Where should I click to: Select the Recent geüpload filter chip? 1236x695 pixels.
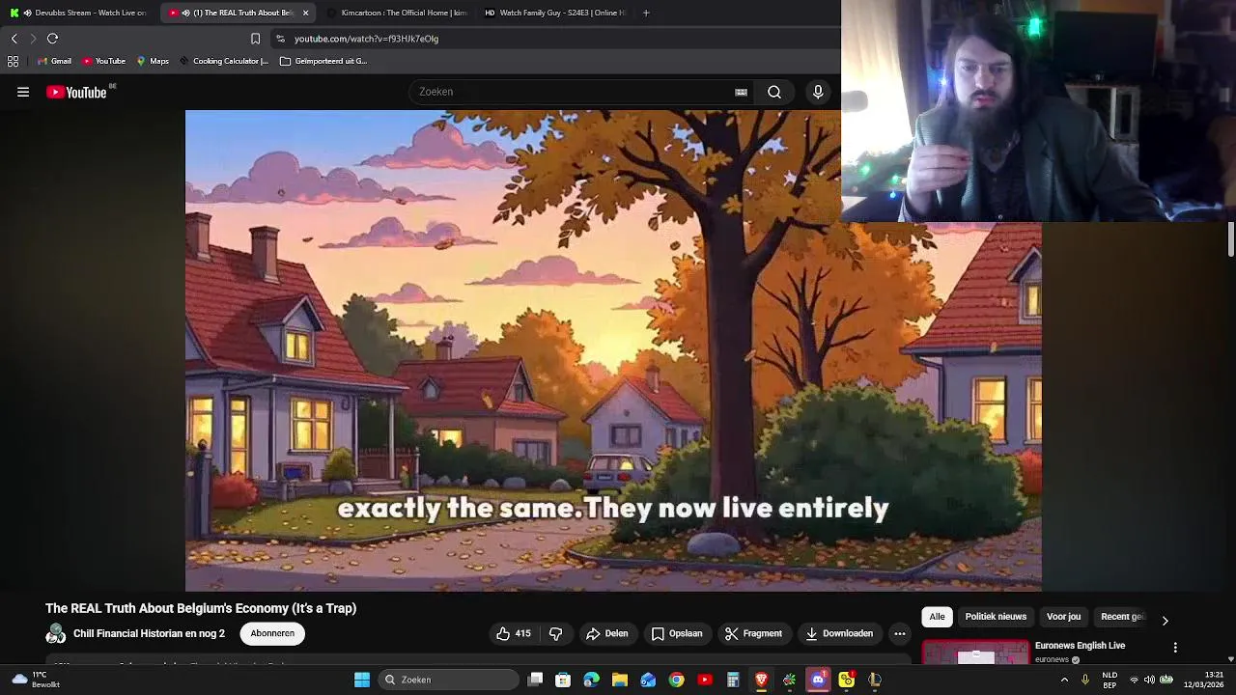[x=1123, y=617]
